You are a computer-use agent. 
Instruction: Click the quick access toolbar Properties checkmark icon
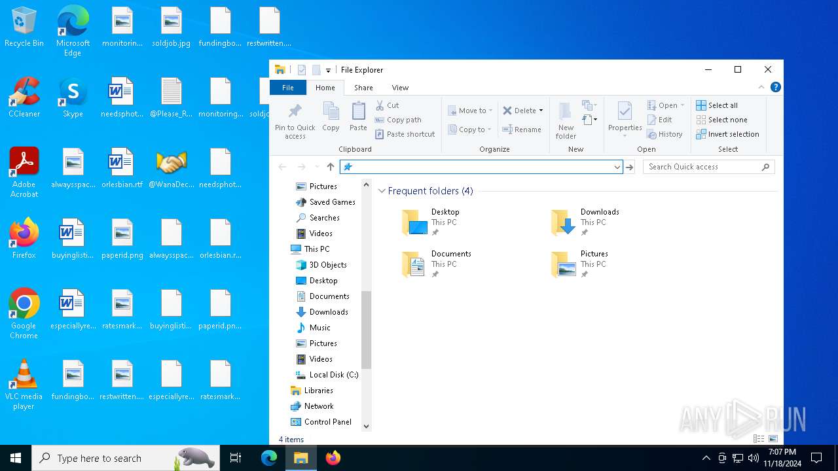pos(302,70)
